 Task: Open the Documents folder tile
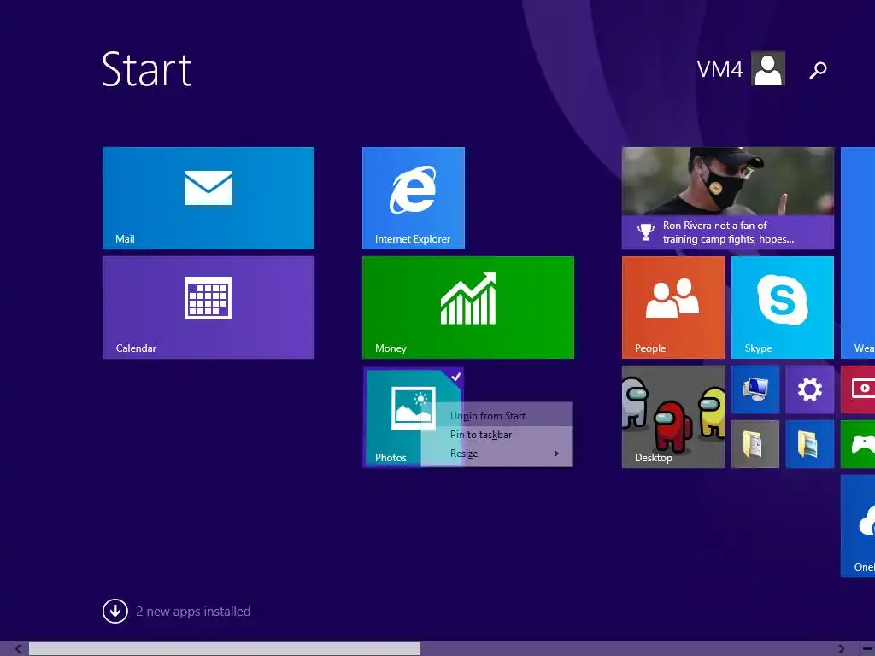(x=755, y=444)
